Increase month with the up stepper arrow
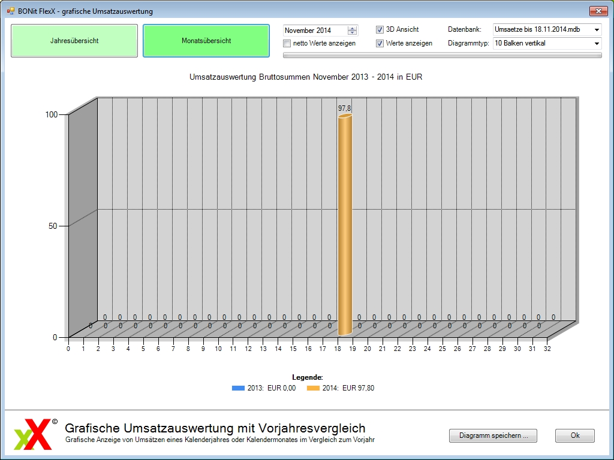This screenshot has height=460, width=614. (x=353, y=28)
